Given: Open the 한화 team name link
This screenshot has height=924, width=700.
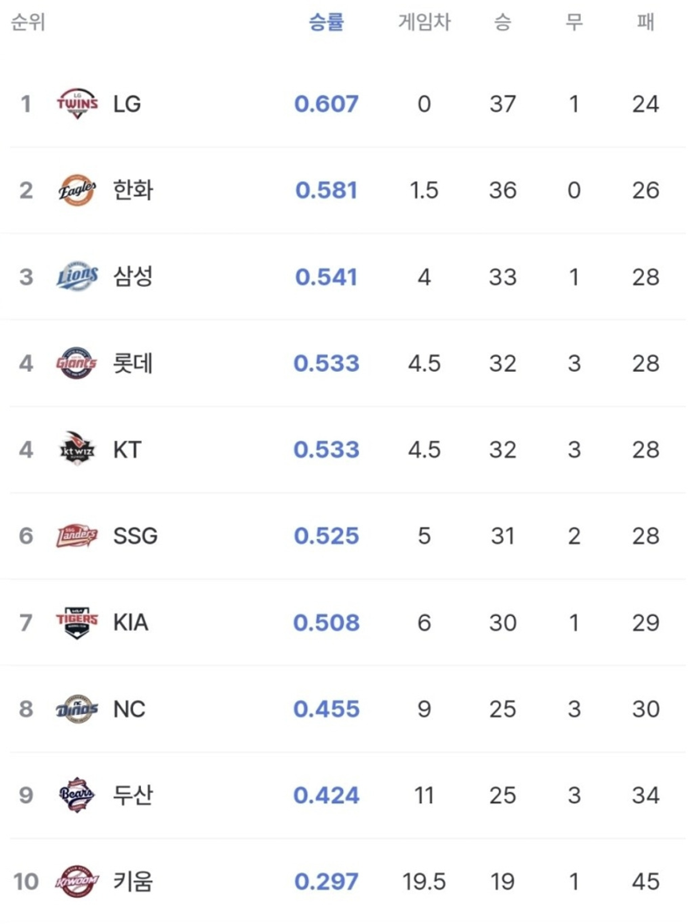Looking at the screenshot, I should point(133,191).
